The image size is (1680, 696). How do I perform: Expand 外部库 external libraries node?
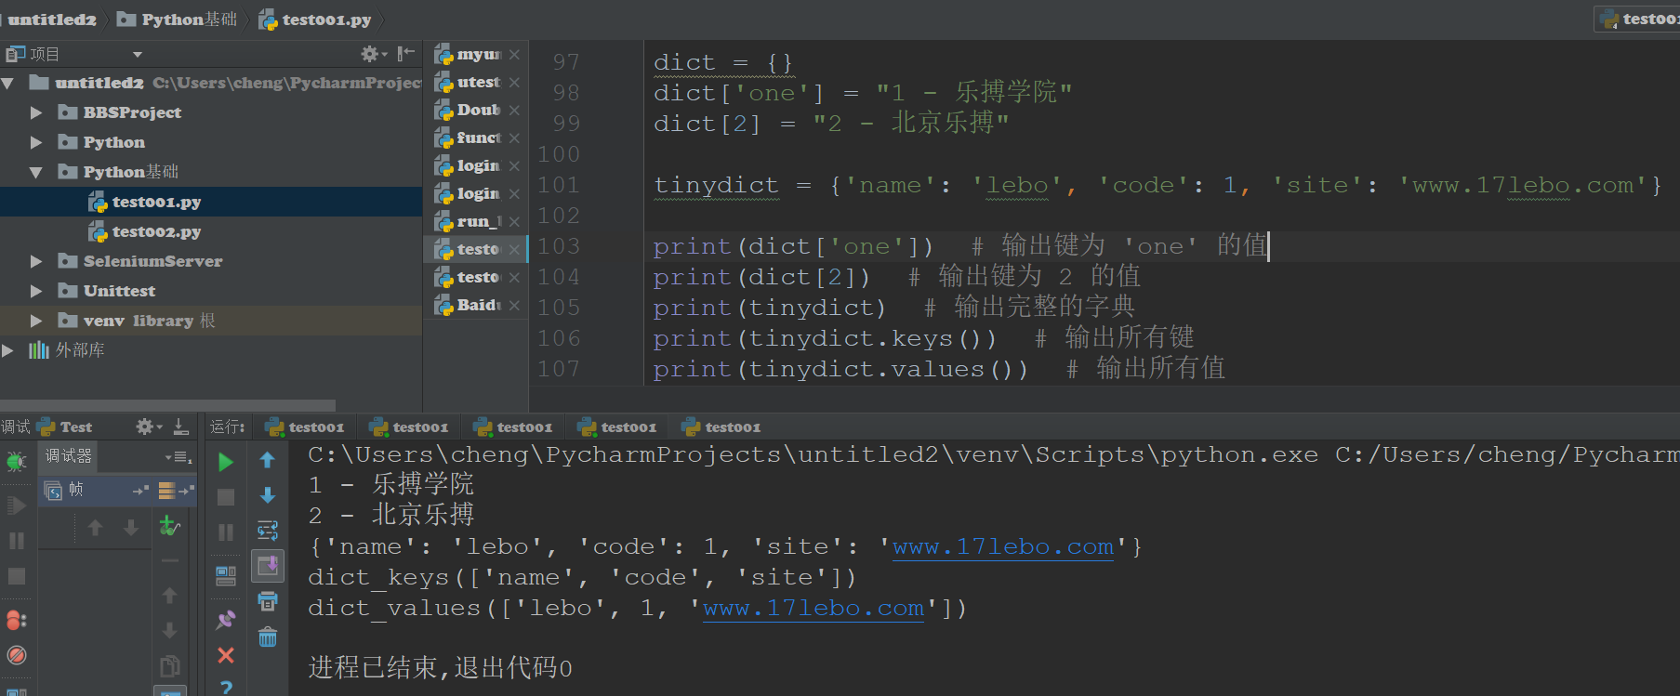pos(8,350)
